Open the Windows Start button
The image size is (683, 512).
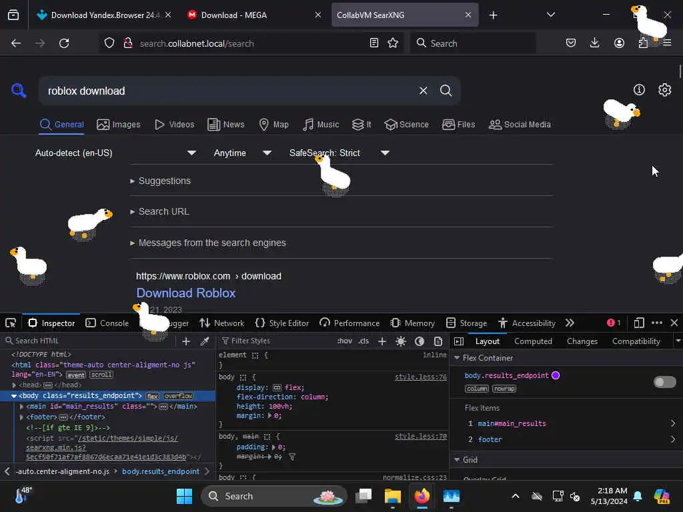[184, 496]
